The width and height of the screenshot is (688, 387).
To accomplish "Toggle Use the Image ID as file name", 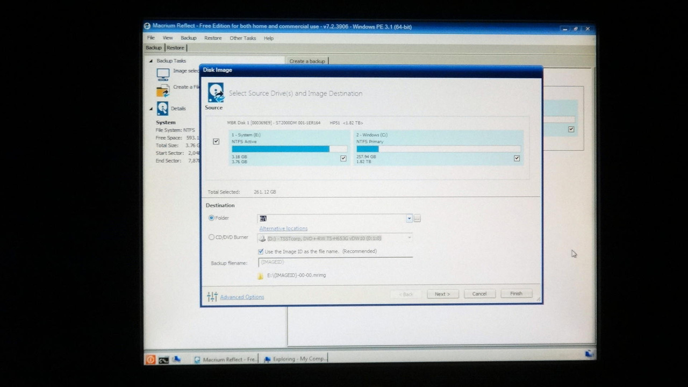I will click(261, 252).
